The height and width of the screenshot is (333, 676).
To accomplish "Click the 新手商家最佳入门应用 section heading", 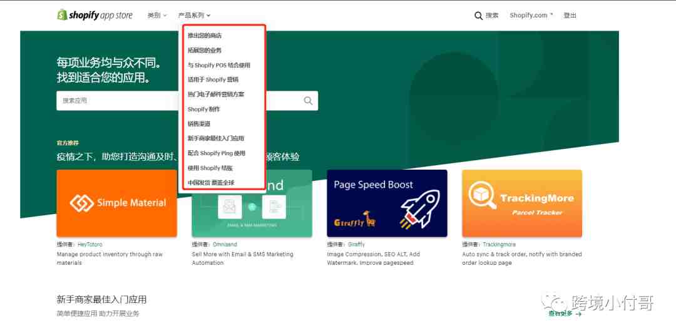I will pos(101,299).
